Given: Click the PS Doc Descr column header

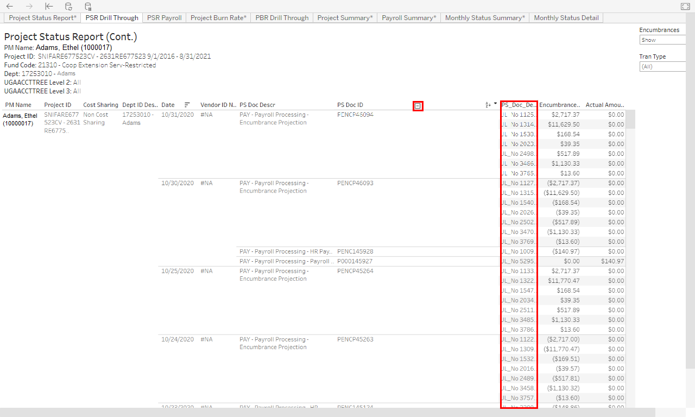Looking at the screenshot, I should pos(257,105).
